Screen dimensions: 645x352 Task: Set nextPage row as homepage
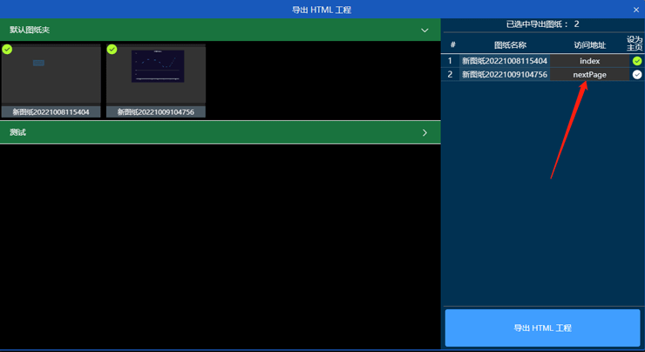637,74
